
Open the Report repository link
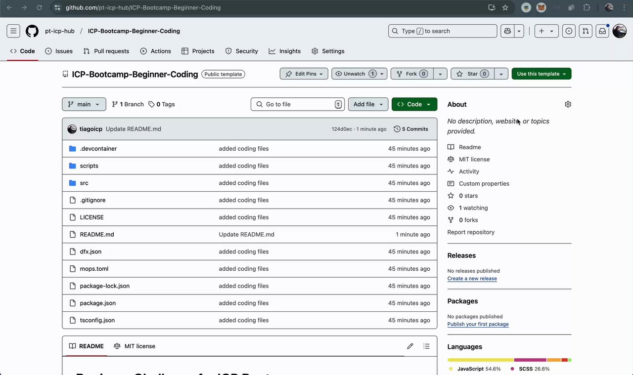click(x=471, y=232)
